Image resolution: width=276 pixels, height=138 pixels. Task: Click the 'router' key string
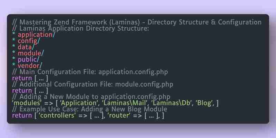coord(119,116)
